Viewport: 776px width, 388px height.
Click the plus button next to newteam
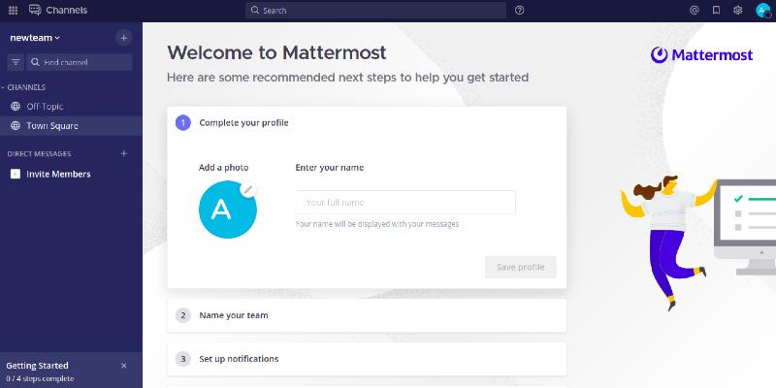124,38
